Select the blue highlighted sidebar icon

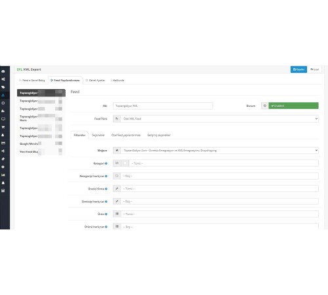tap(3, 95)
